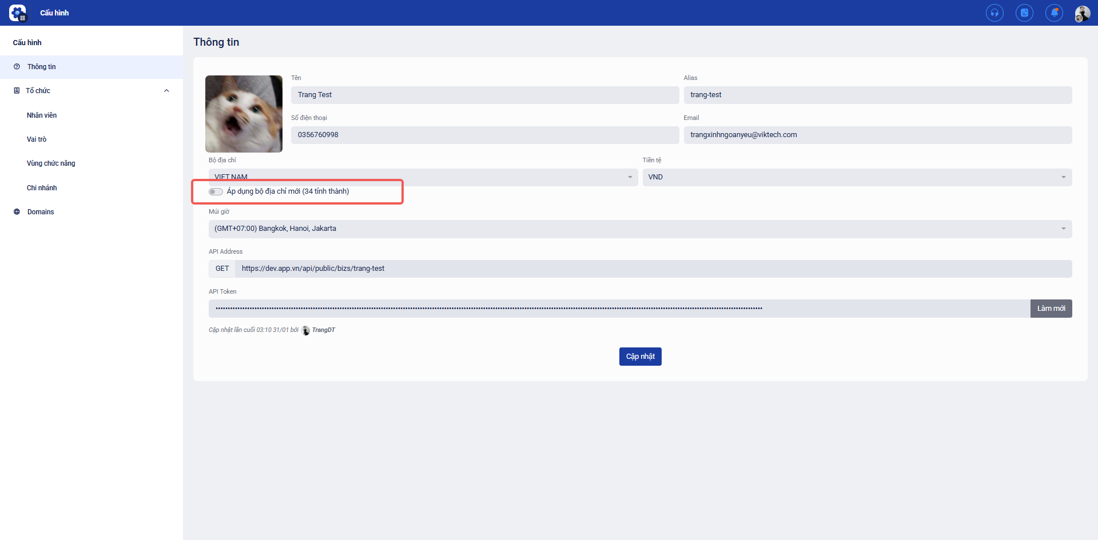Viewport: 1098px width, 540px height.
Task: Click the cat profile picture thumbnail
Action: [x=244, y=114]
